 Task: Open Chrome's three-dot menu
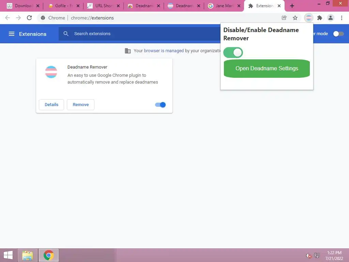tap(342, 18)
